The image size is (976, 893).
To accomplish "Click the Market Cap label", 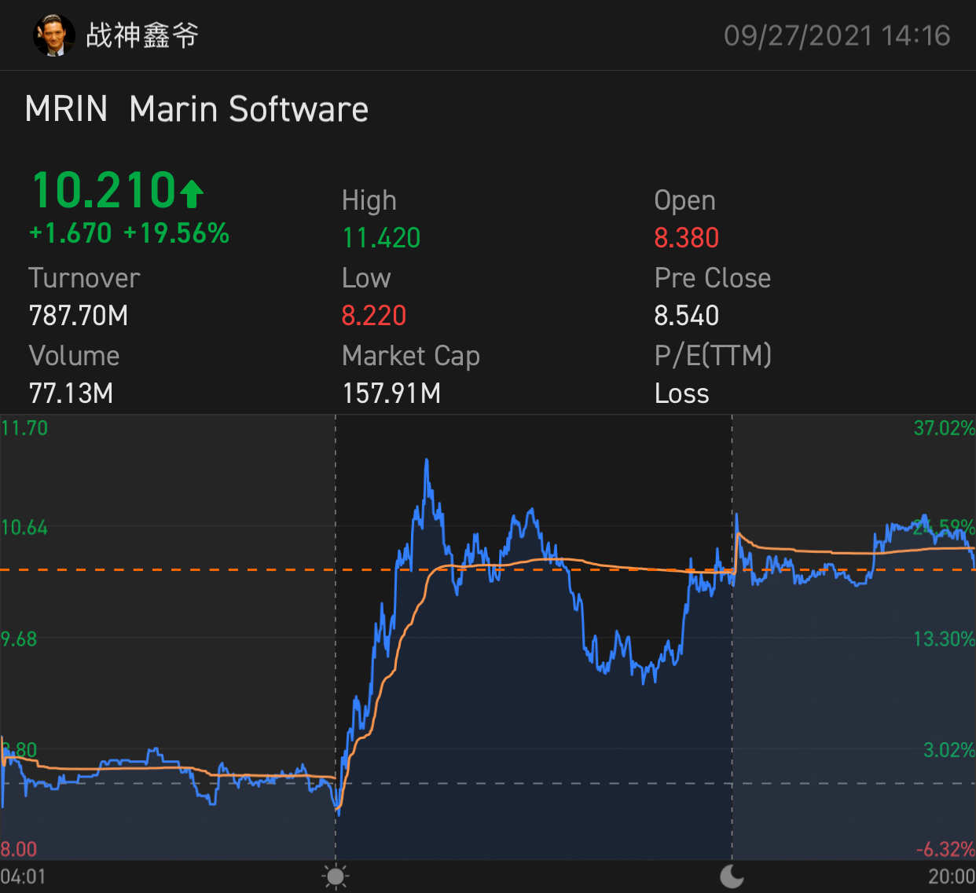I will (411, 356).
